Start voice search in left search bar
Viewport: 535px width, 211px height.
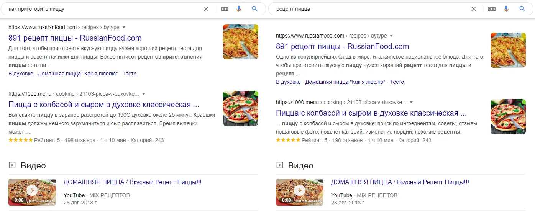239,9
